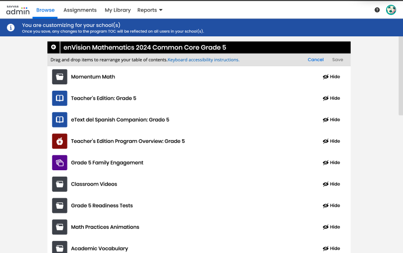Open the help question mark icon
The height and width of the screenshot is (253, 403).
[x=377, y=10]
